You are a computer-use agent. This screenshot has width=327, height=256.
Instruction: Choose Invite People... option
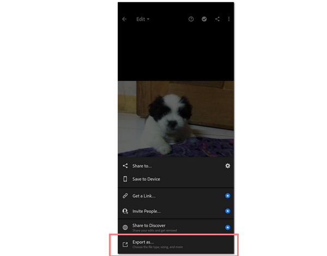coord(175,211)
